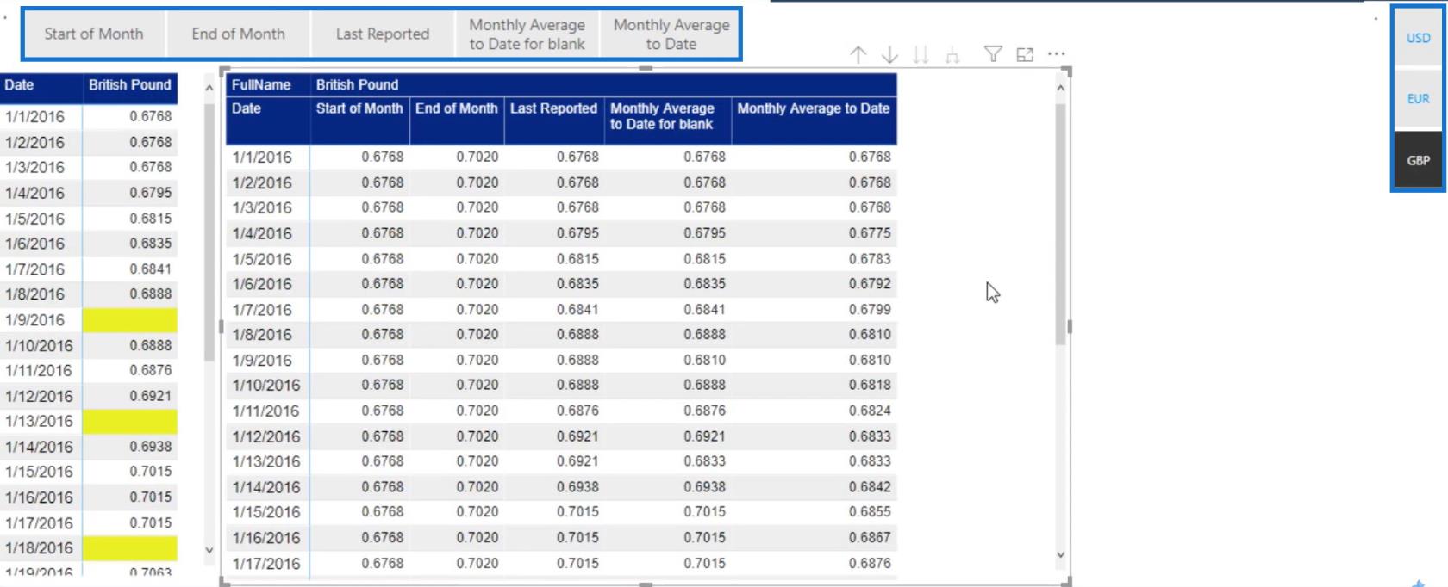Image resolution: width=1448 pixels, height=587 pixels.
Task: Click British Pound header in main table
Action: tap(357, 84)
